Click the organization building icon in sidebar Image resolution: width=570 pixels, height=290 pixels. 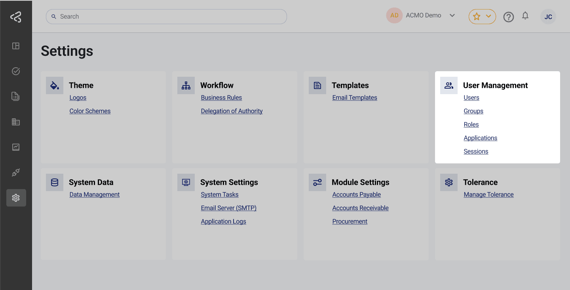(16, 121)
